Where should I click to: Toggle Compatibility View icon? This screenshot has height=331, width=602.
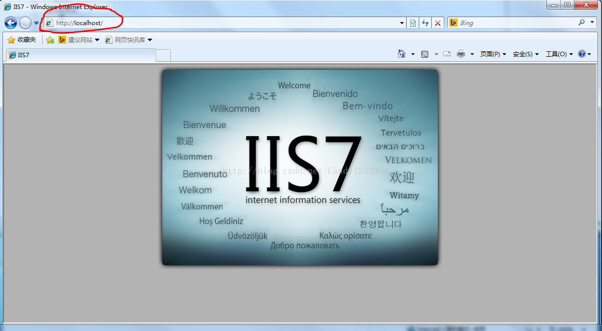[413, 23]
